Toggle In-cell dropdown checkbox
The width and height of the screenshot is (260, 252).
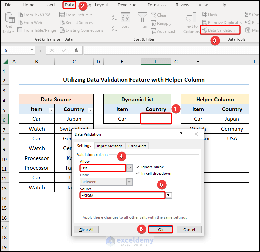click(x=138, y=173)
